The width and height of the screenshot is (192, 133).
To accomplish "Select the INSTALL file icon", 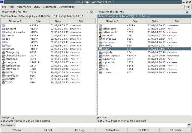I will coord(3,72).
